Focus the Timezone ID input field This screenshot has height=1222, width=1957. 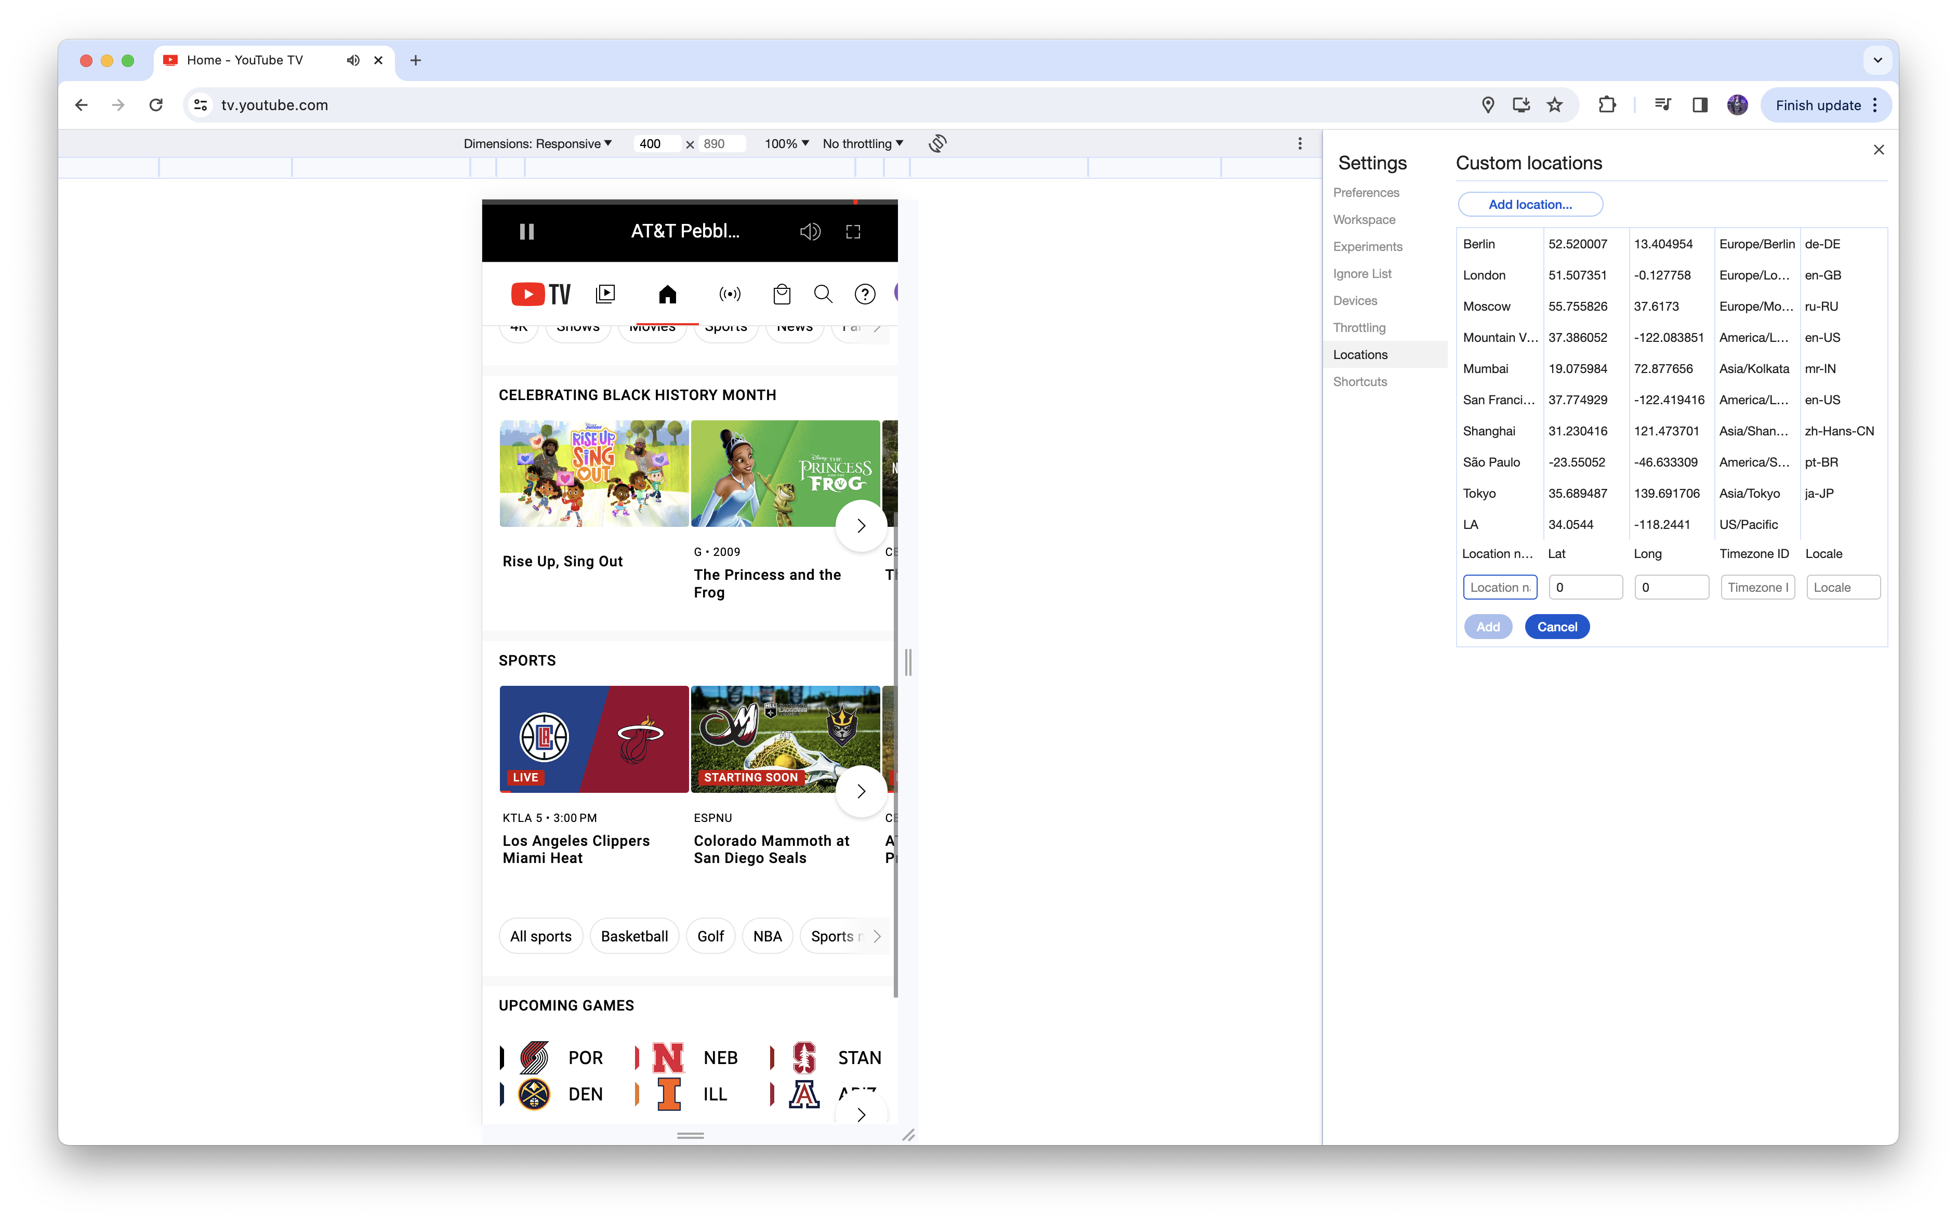[1757, 588]
